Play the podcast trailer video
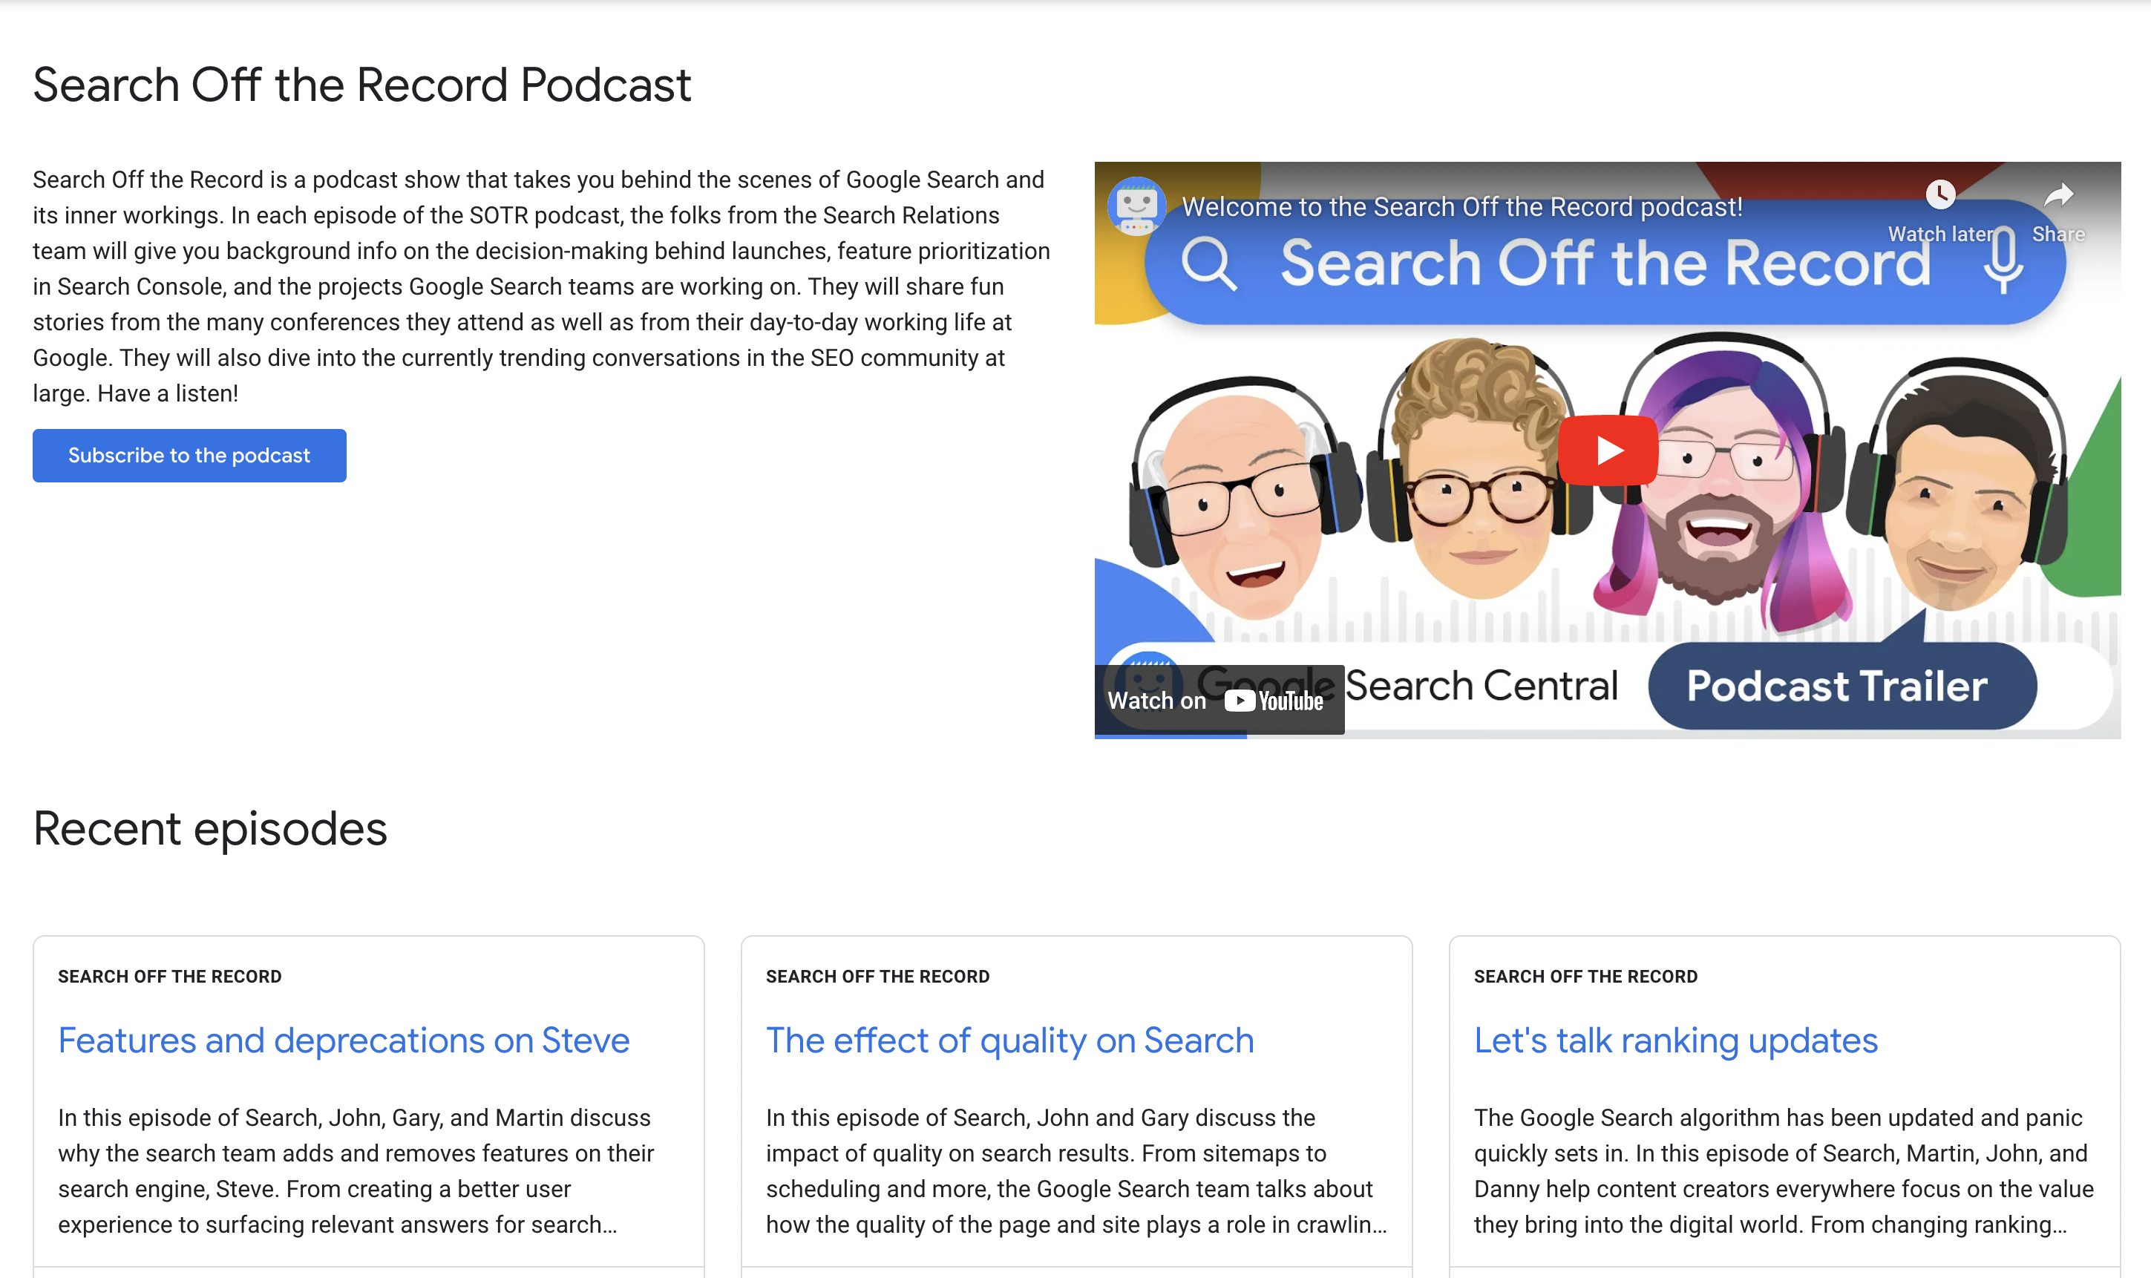The height and width of the screenshot is (1278, 2151). click(1608, 450)
